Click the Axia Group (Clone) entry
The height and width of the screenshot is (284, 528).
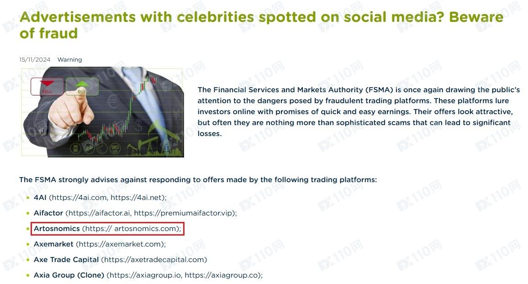click(69, 275)
